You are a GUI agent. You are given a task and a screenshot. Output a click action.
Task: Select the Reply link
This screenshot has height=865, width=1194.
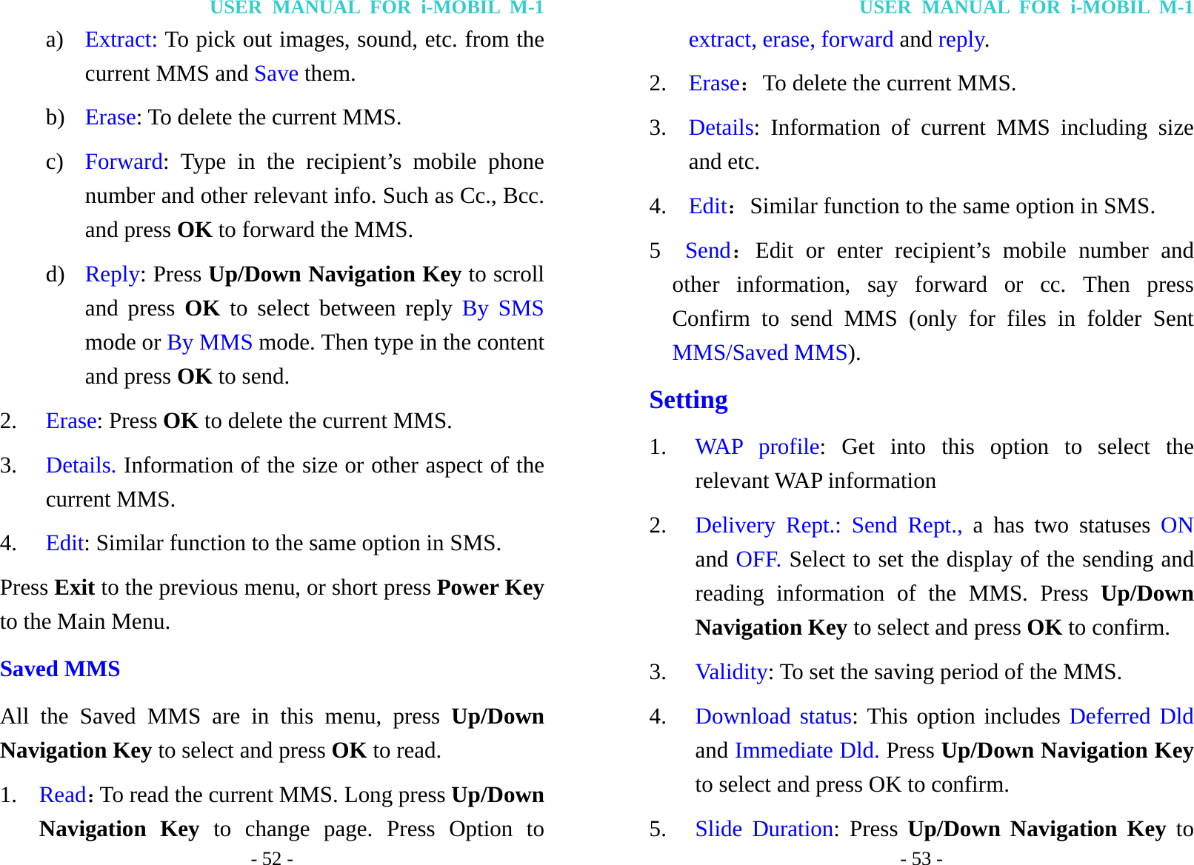click(x=110, y=274)
